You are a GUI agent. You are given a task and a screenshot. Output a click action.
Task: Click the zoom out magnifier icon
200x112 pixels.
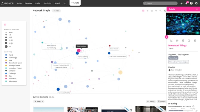pos(161,10)
